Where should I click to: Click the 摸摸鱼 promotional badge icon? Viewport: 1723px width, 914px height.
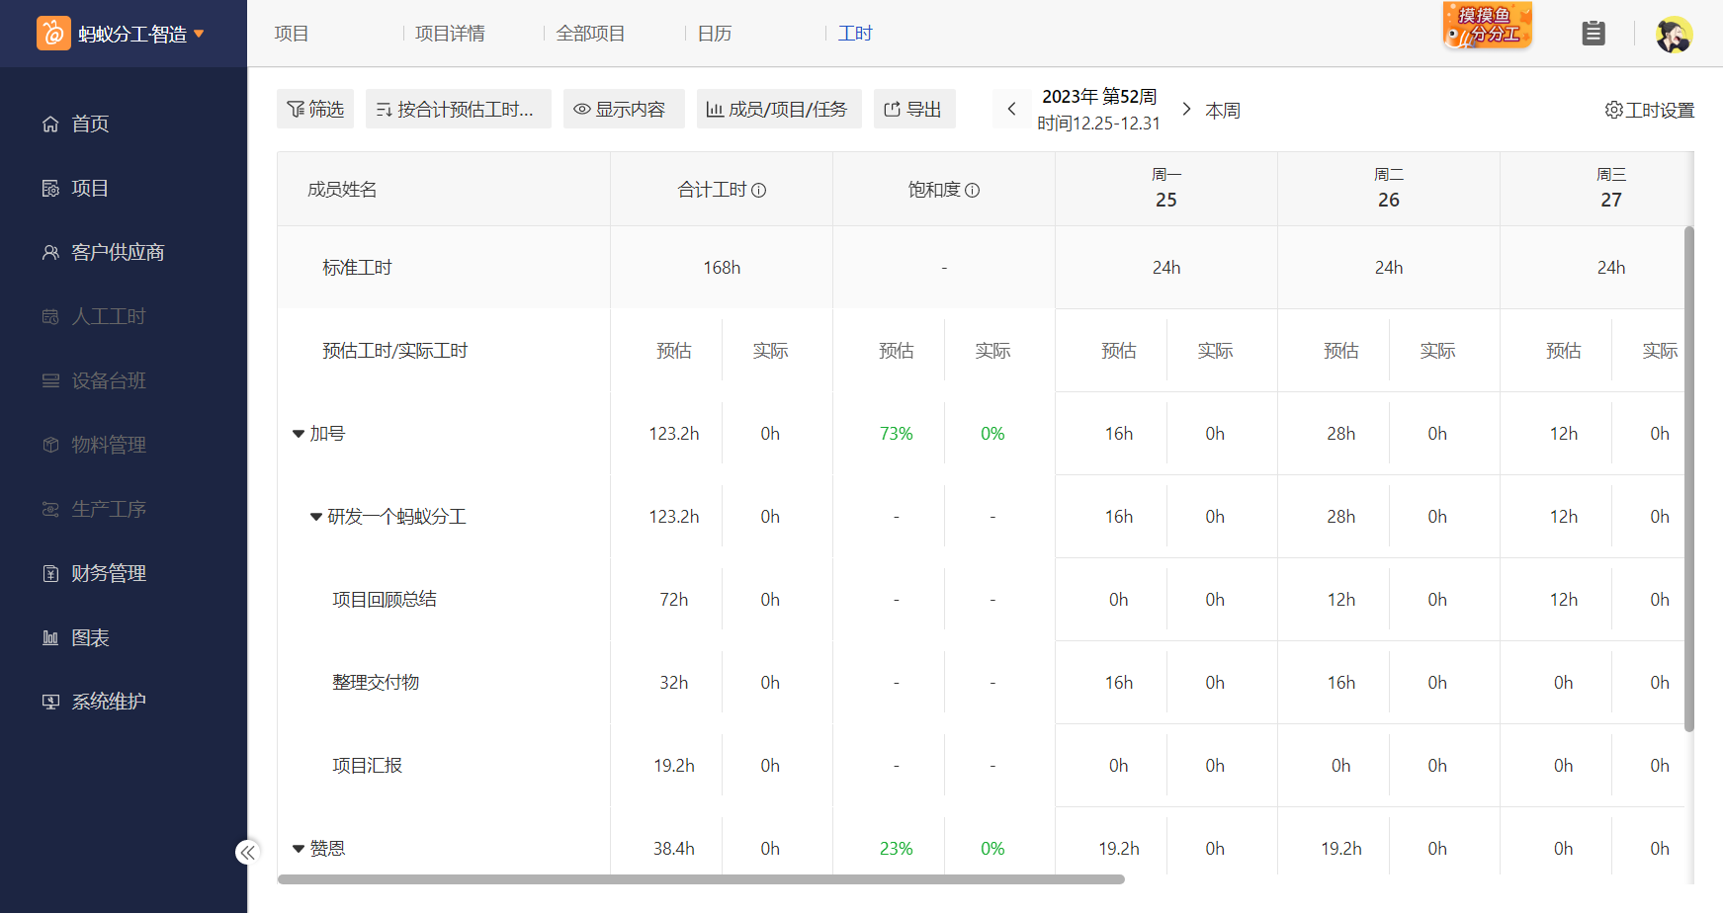click(x=1487, y=27)
